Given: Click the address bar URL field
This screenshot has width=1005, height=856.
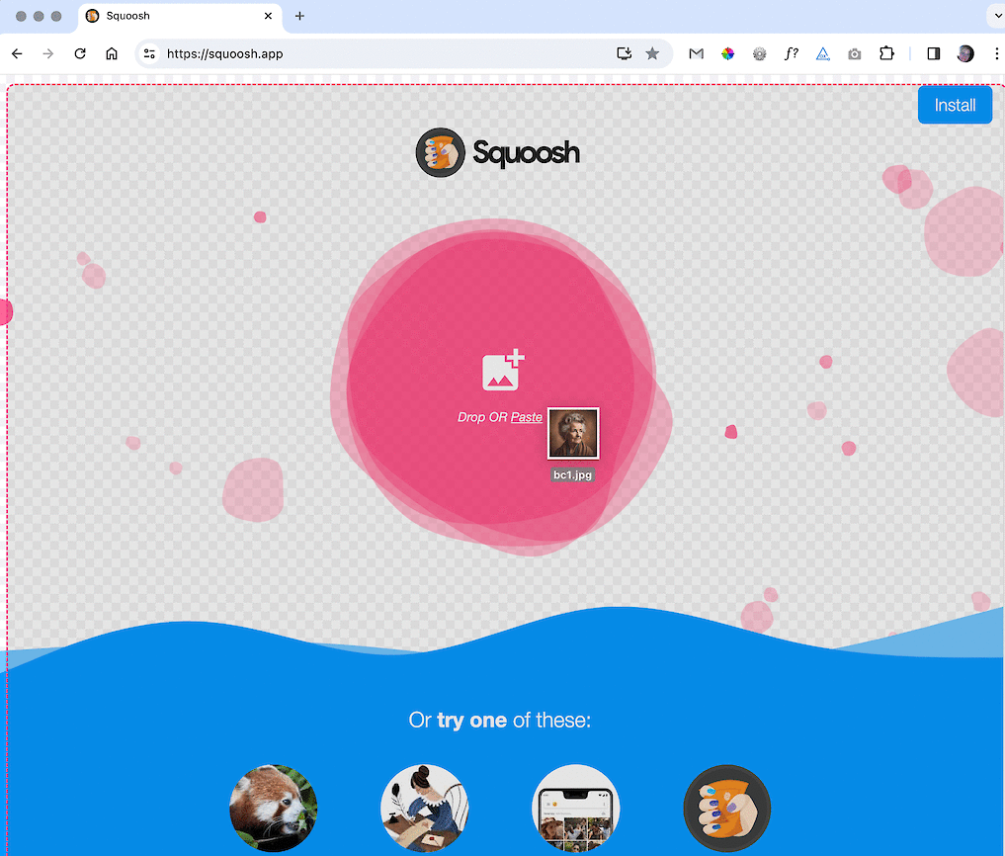Looking at the screenshot, I should click(385, 53).
